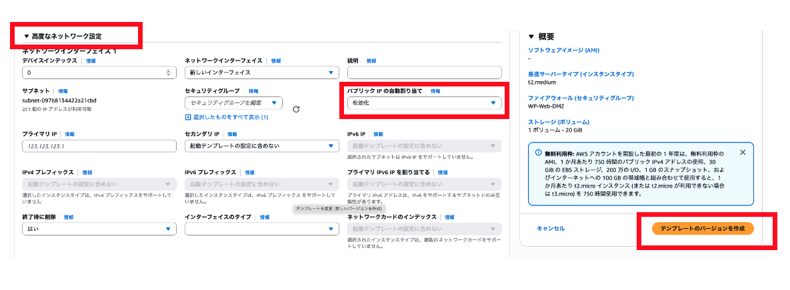Click テンプレートのバージョンを作成 button
790x290 pixels.
[703, 228]
